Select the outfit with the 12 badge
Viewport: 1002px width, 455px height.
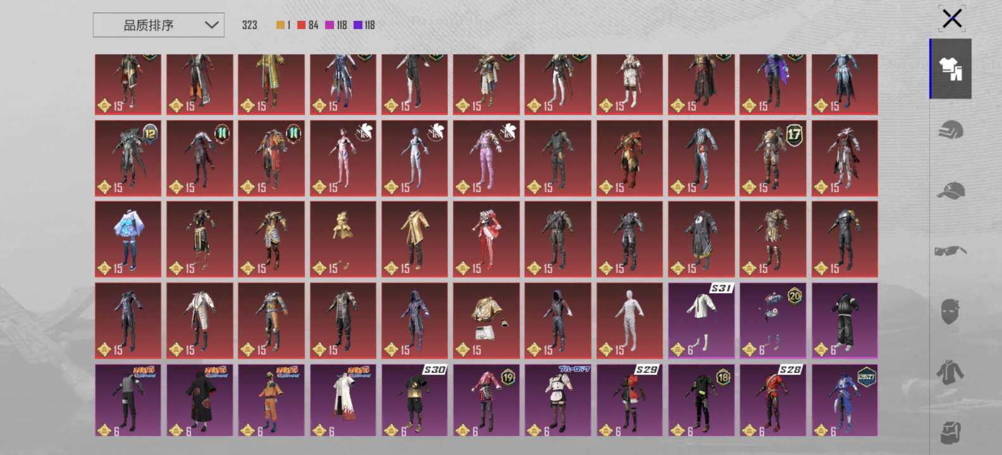[x=128, y=158]
